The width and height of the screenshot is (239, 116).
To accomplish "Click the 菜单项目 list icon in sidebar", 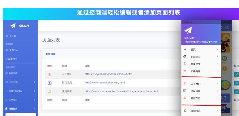I will 7,100.
